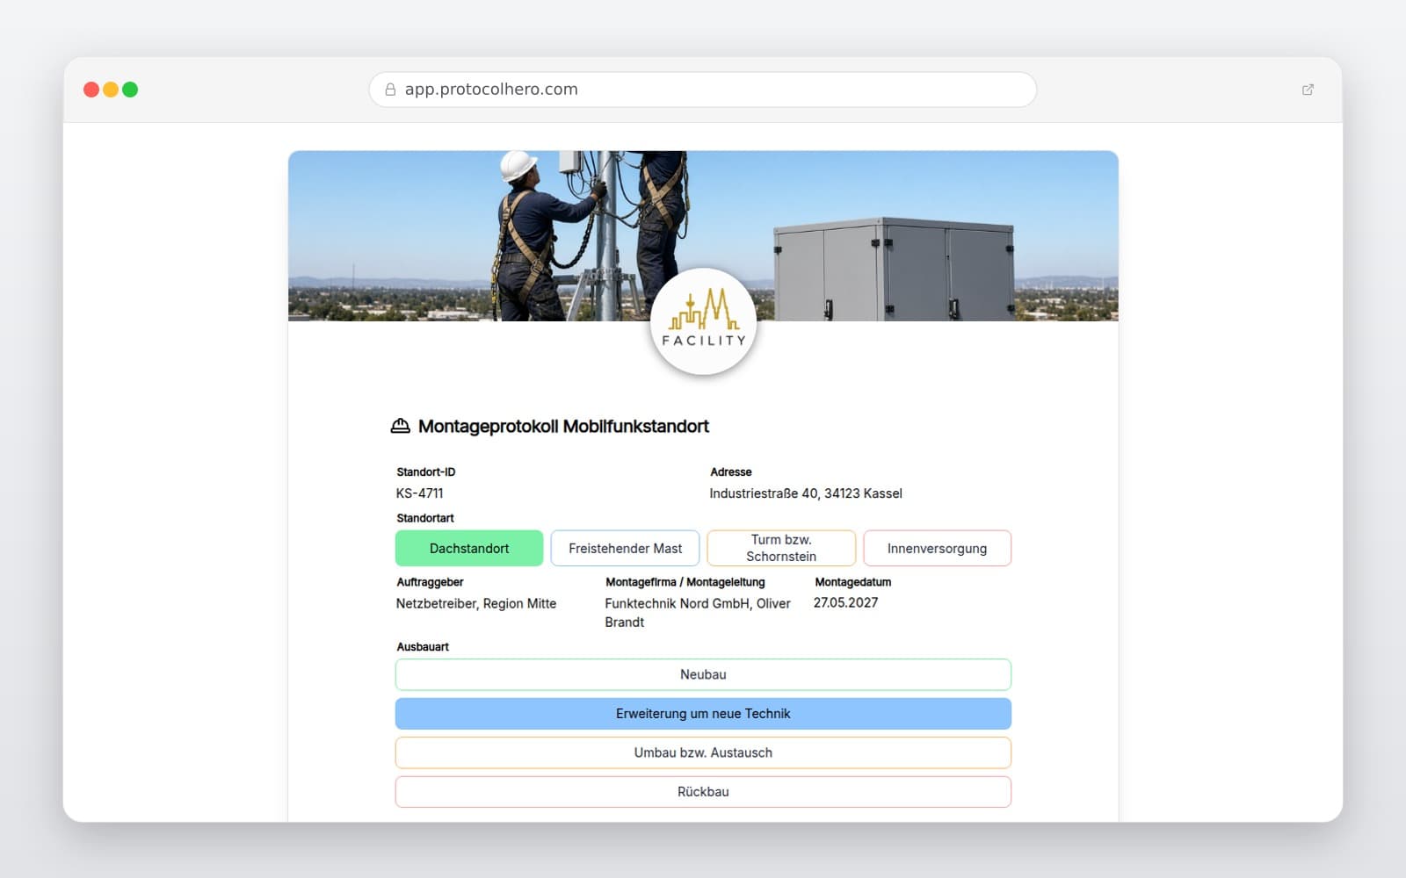Click the Standort-ID value KS-4711
The image size is (1406, 878).
tap(420, 493)
